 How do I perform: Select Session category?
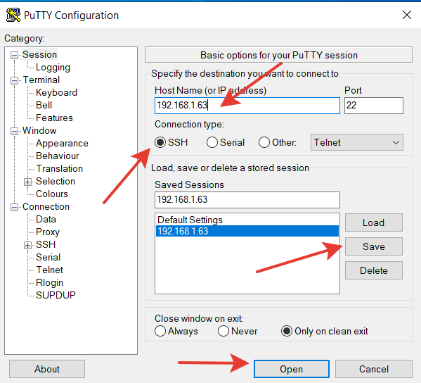pos(40,55)
